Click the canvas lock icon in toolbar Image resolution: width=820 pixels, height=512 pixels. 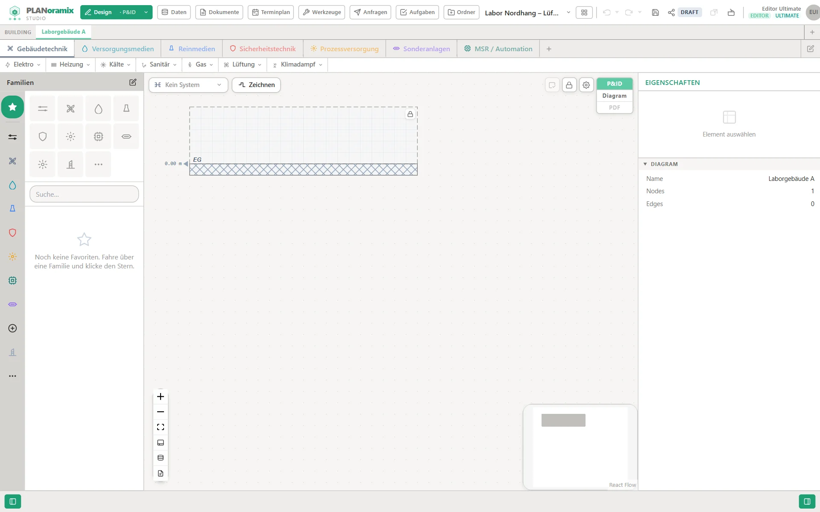click(569, 85)
